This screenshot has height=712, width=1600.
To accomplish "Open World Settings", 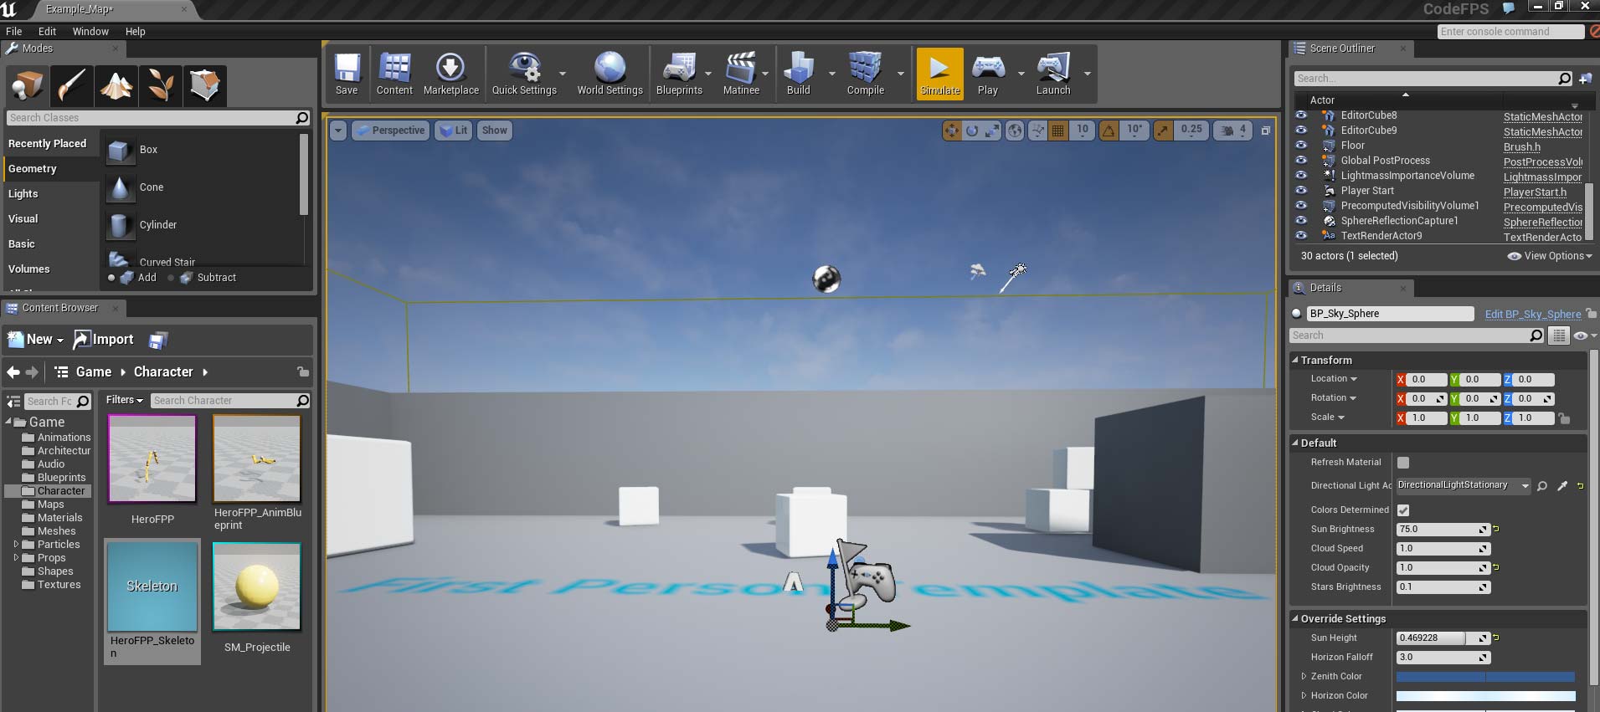I will pyautogui.click(x=610, y=74).
